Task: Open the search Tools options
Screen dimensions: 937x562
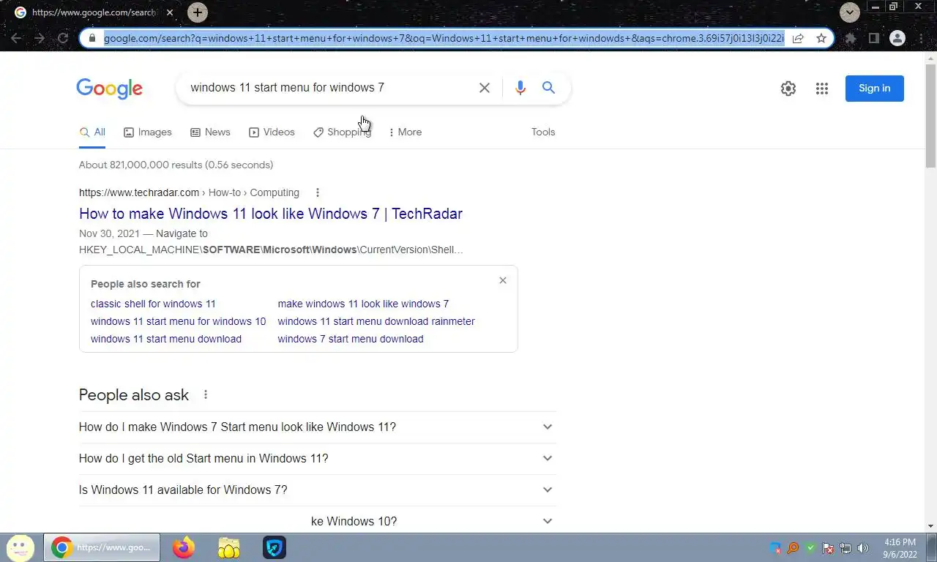Action: point(543,132)
